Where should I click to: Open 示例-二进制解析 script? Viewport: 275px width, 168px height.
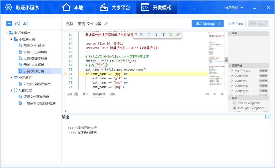pos(35,52)
